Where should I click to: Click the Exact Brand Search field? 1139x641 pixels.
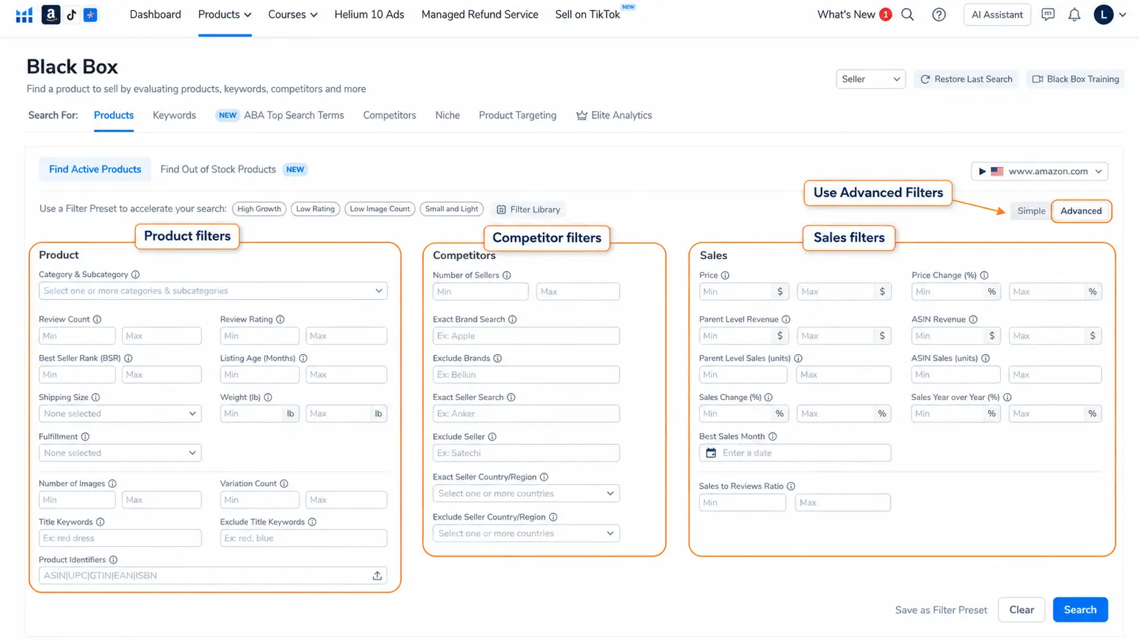526,336
